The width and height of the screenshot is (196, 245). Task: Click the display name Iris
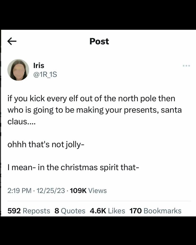coord(38,65)
